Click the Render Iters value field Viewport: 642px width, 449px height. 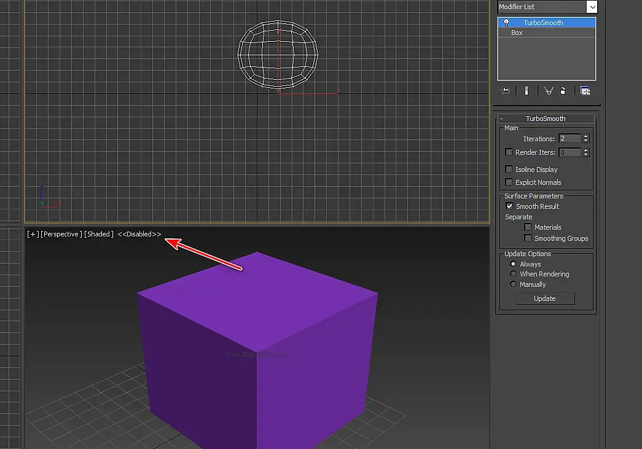click(570, 153)
